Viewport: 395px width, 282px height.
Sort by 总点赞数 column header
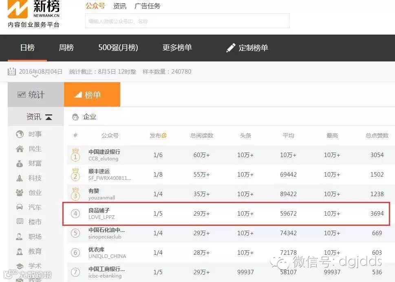tap(377, 136)
